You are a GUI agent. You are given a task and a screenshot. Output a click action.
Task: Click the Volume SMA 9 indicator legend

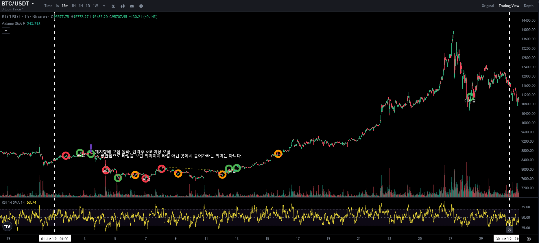(13, 24)
